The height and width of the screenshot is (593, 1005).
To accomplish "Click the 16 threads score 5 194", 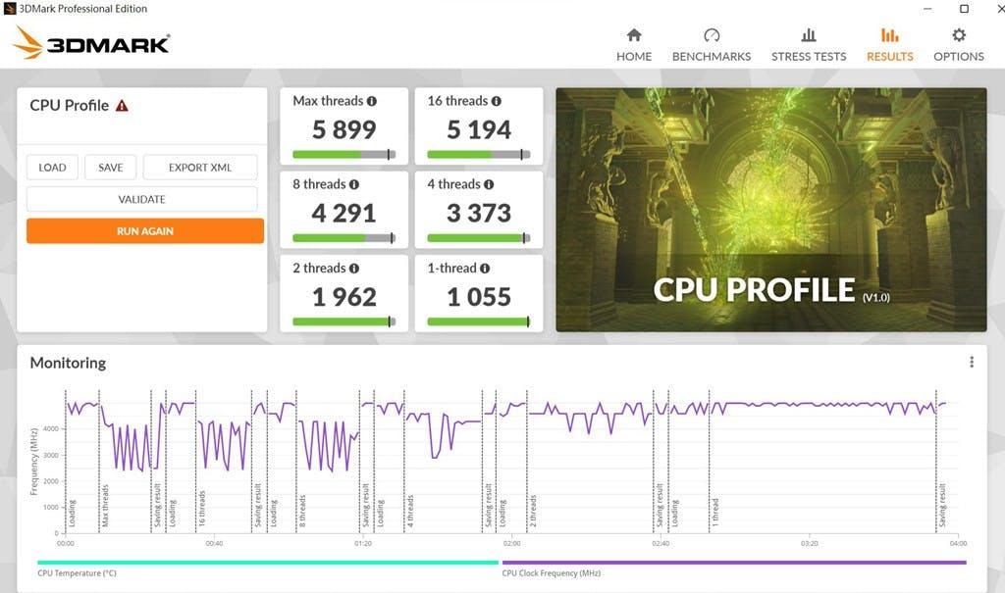I will coord(479,130).
